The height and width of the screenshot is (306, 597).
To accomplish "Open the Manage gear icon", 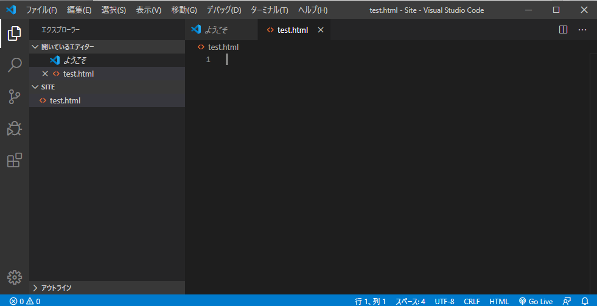I will (15, 277).
